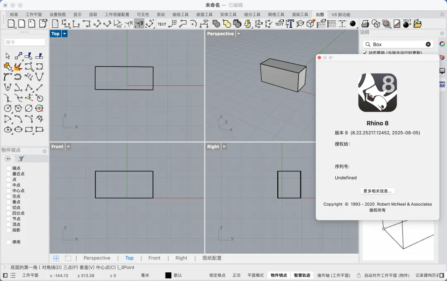Click the Box help search field
447x281 pixels.
click(398, 44)
